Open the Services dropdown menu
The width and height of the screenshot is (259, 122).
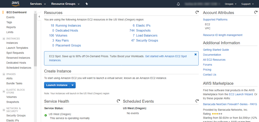[38, 4]
